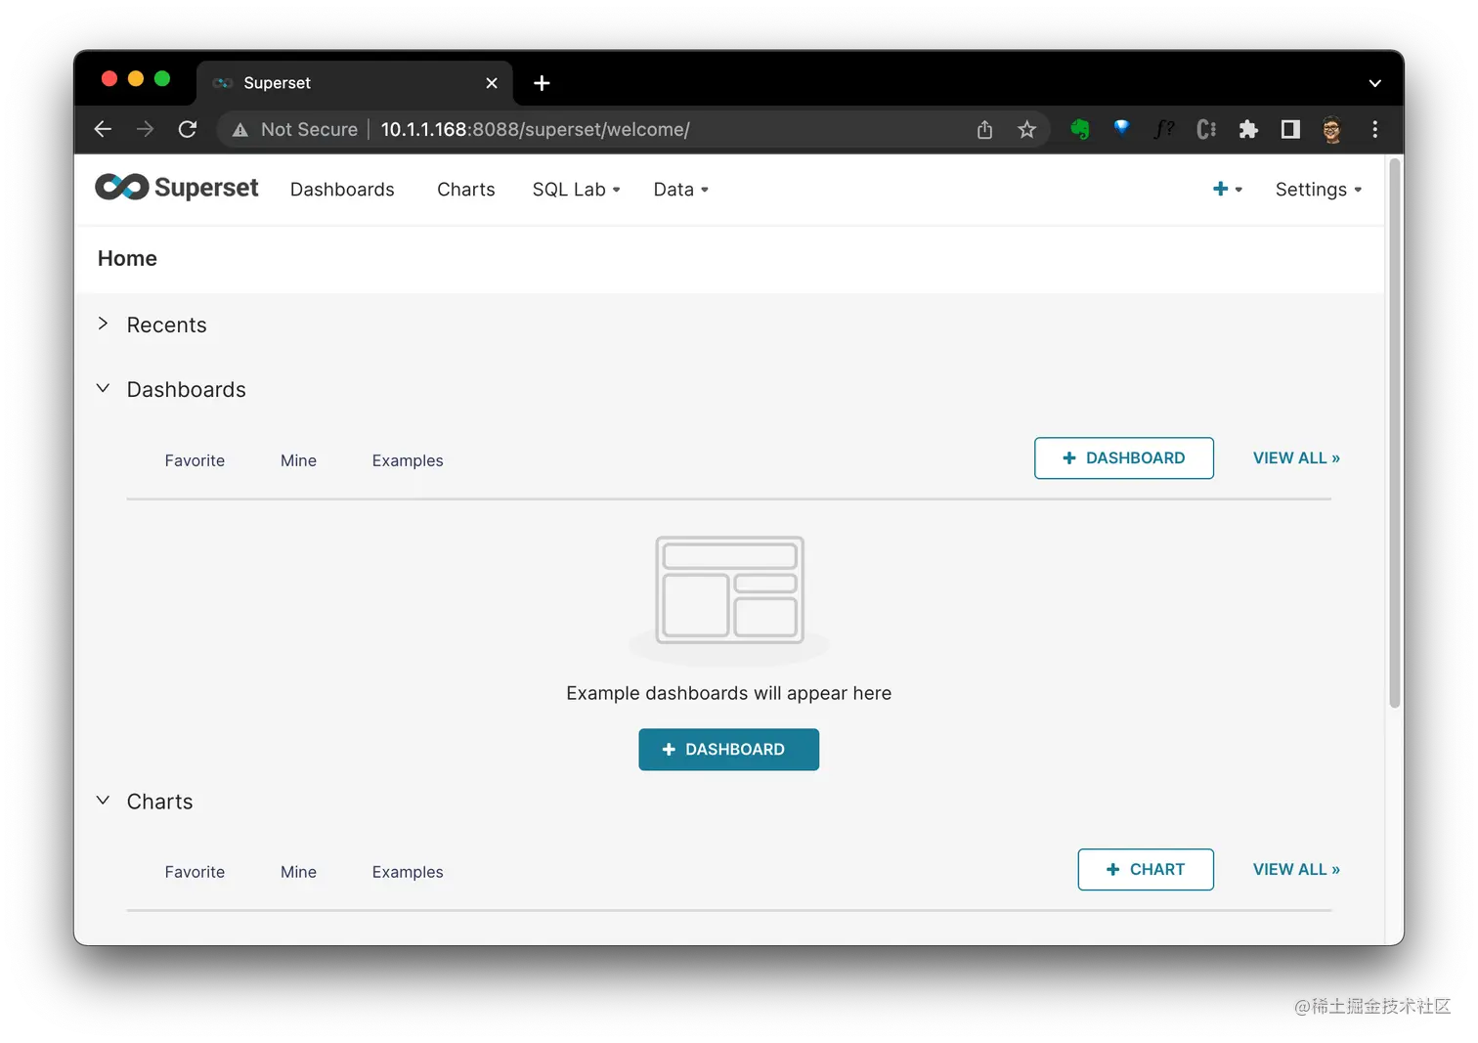Viewport: 1478px width, 1043px height.
Task: Select the Superset browser tab
Action: (x=355, y=83)
